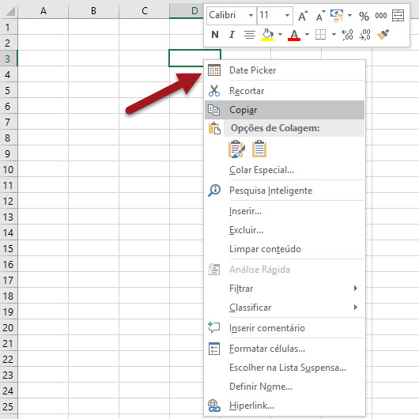This screenshot has height=419, width=419.
Task: Choose Copiar from the context menu
Action: (285, 110)
